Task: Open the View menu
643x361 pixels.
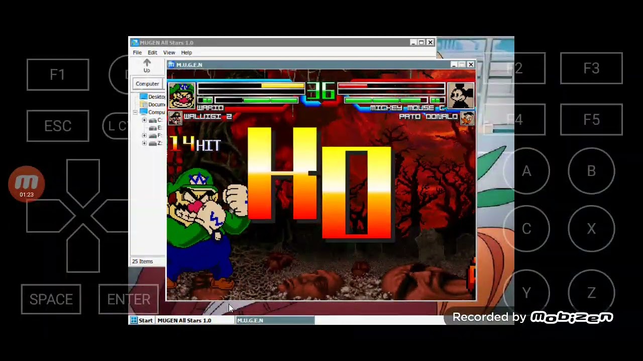Action: pos(169,53)
